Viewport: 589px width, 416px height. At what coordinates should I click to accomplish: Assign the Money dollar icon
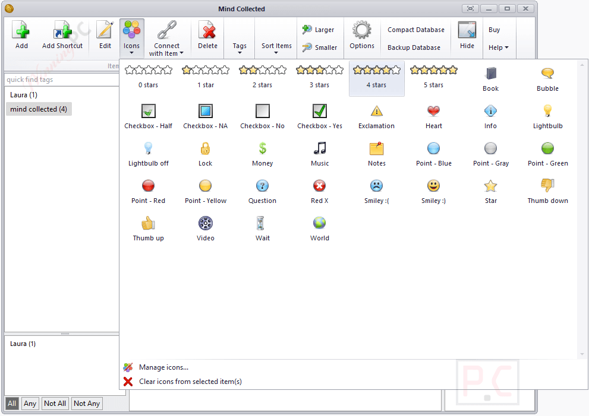[x=263, y=154]
